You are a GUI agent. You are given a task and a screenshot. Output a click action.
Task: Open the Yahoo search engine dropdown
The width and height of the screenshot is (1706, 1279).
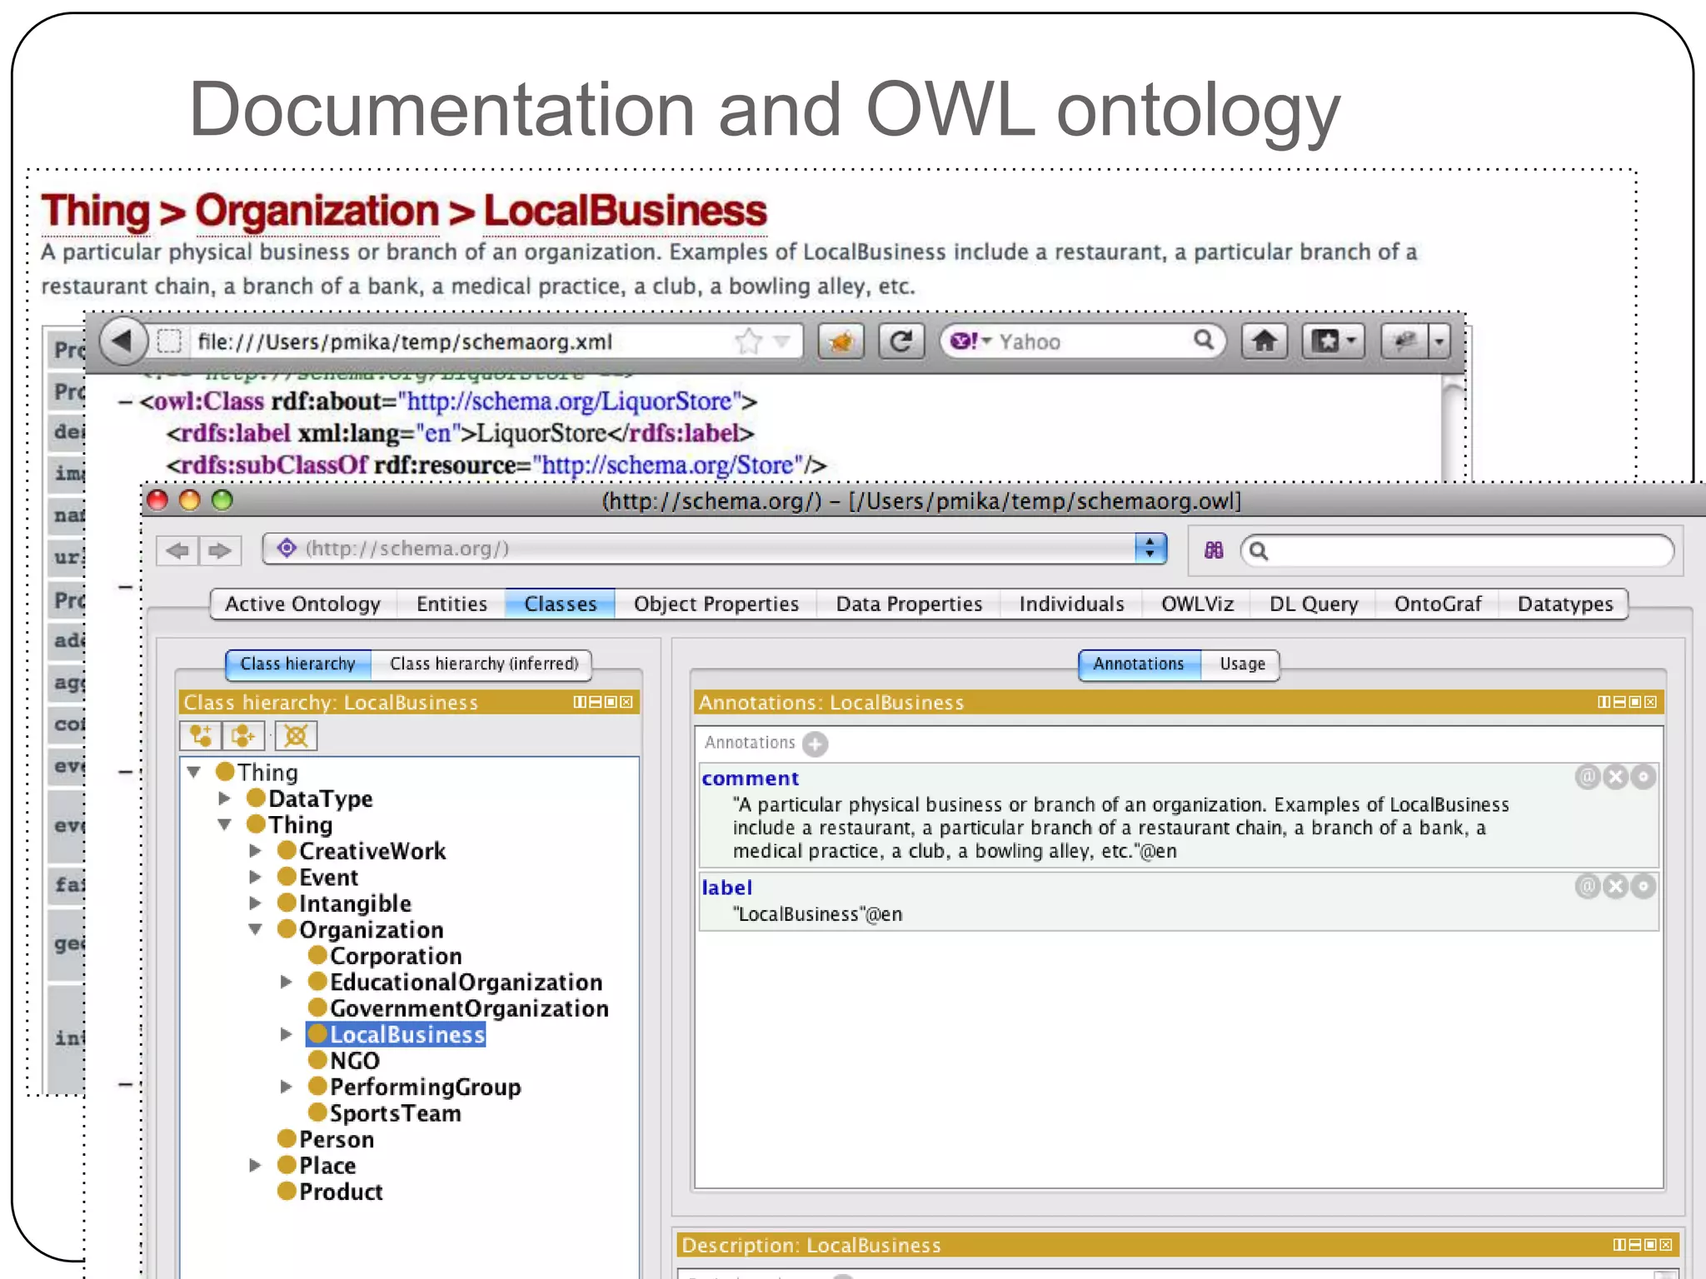(x=970, y=341)
